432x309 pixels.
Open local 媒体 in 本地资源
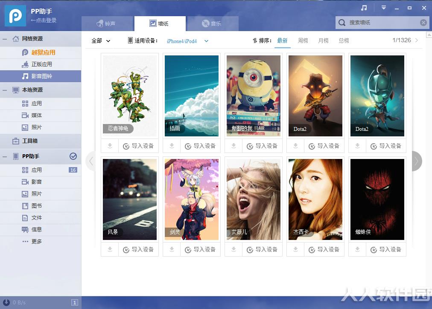[x=41, y=116]
